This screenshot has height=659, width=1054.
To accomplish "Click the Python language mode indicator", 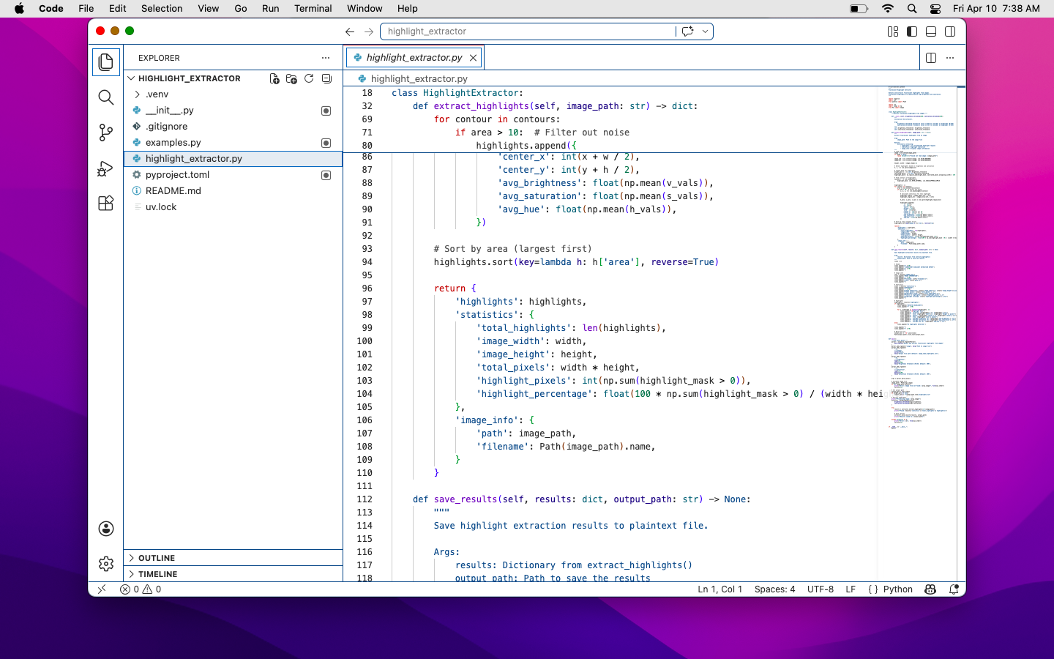I will (x=897, y=589).
